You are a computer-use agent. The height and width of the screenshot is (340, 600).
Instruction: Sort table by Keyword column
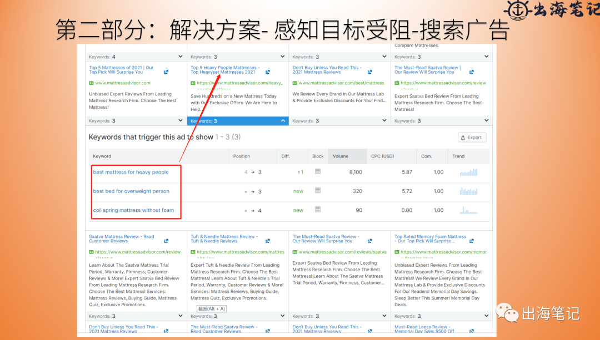coord(102,156)
